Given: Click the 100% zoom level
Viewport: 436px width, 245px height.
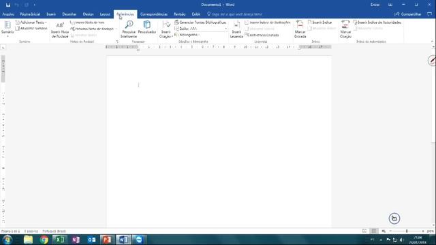Looking at the screenshot, I should coord(430,231).
